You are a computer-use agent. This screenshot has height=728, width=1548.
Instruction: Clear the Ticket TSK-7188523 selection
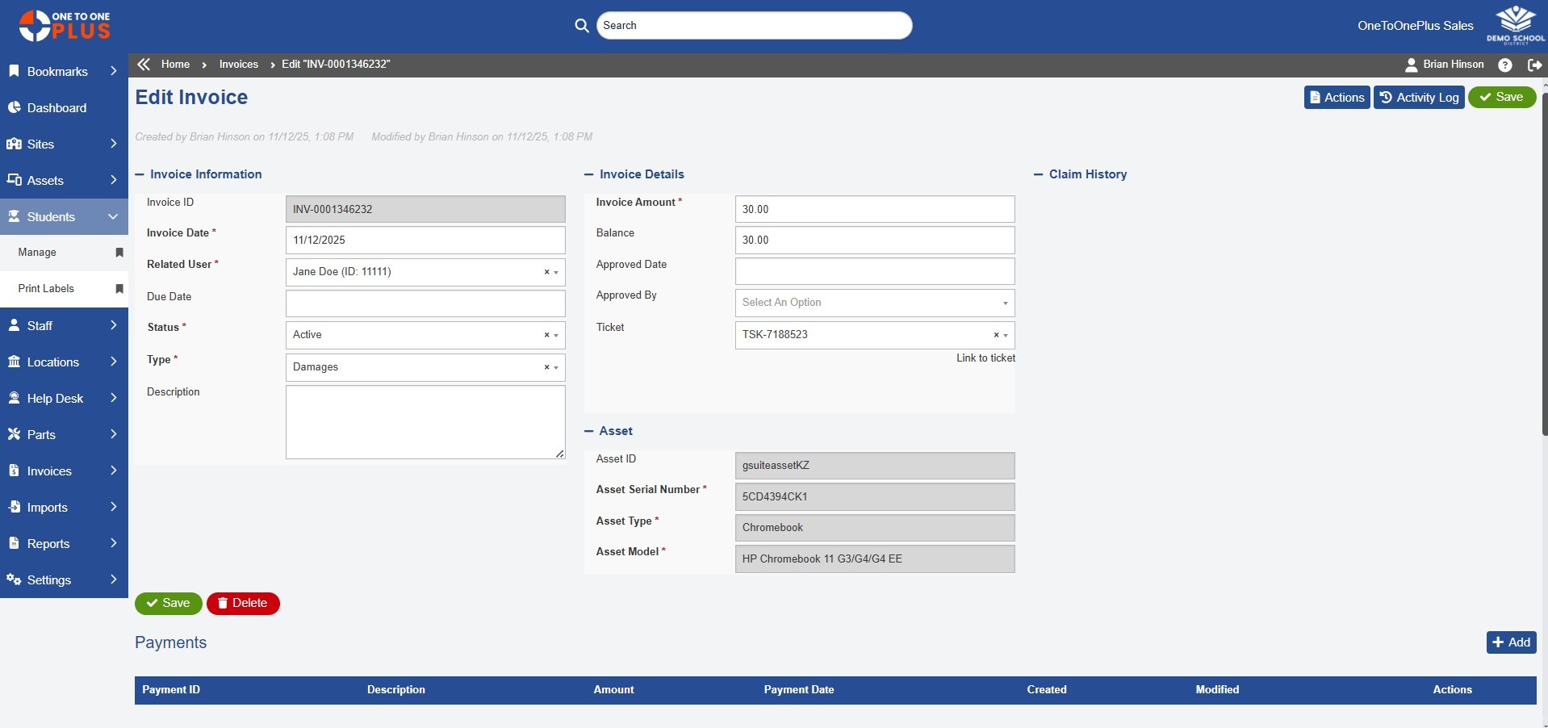click(996, 335)
